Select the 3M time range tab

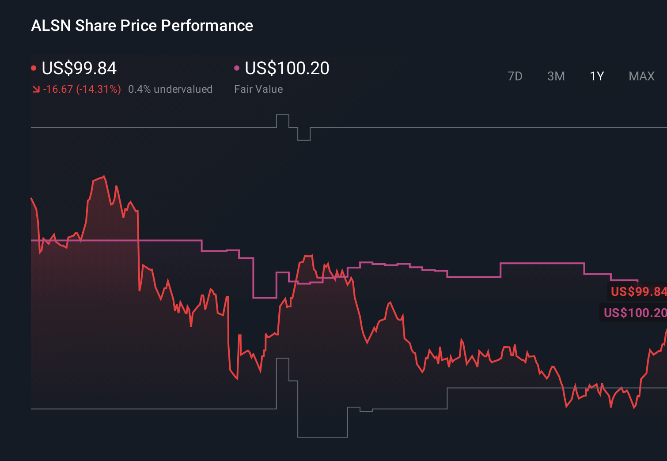[556, 76]
